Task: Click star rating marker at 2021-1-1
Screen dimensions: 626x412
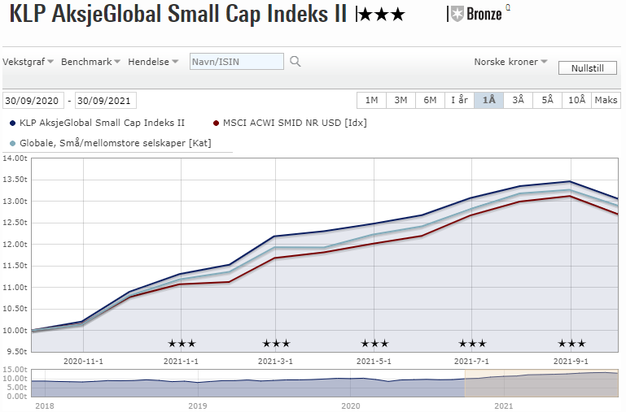Action: [x=182, y=344]
